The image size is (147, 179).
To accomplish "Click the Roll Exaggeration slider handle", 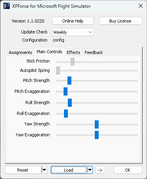I will pyautogui.click(x=66, y=113).
